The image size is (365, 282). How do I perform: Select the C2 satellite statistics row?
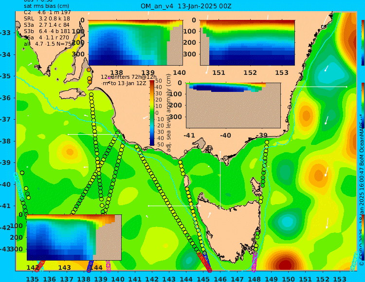tap(47, 12)
